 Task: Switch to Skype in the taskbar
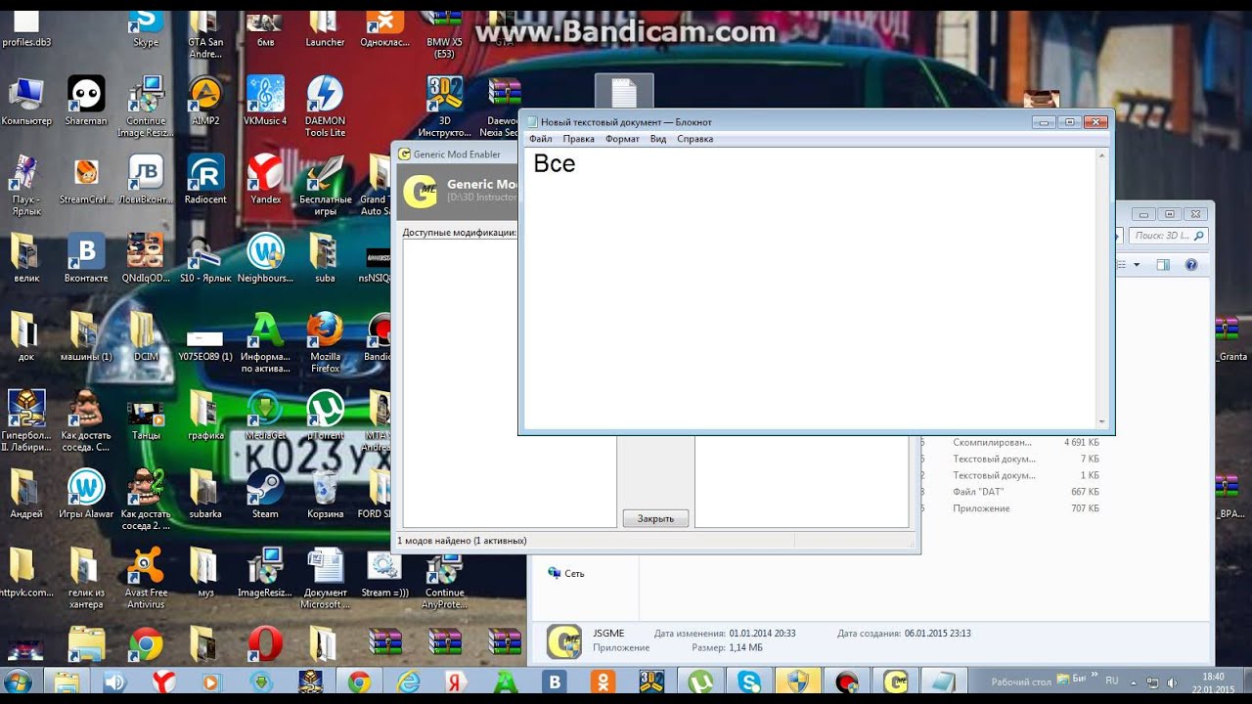click(x=749, y=682)
